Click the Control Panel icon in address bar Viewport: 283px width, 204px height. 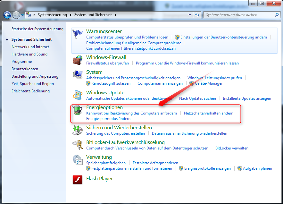pos(29,14)
